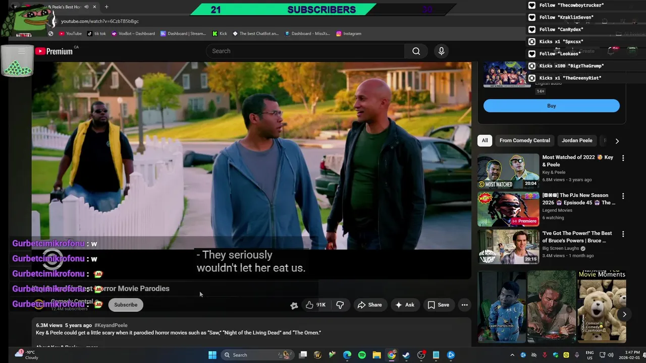The height and width of the screenshot is (363, 646).
Task: Open VoxBot – Dashboard bookmark
Action: [x=133, y=33]
